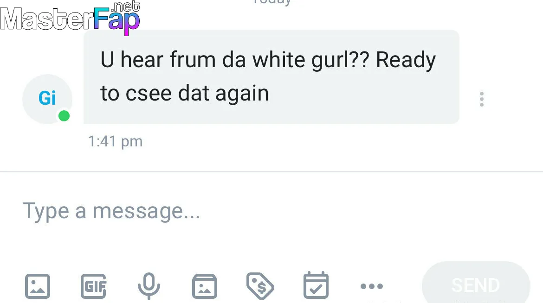Viewport: 543px width, 303px height.
Task: Schedule the message with the calendar icon
Action: tap(316, 285)
